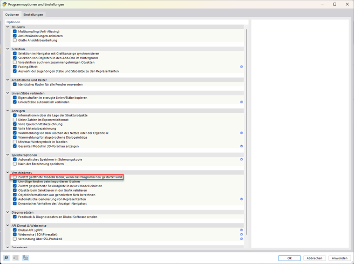Viewport: 354px width, 264px height.
Task: Open the help icon in the bottom-left toolbar
Action: click(x=6, y=257)
